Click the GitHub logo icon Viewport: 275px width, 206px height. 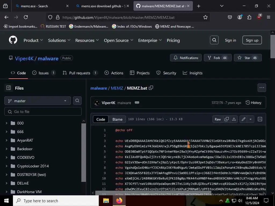tap(13, 40)
